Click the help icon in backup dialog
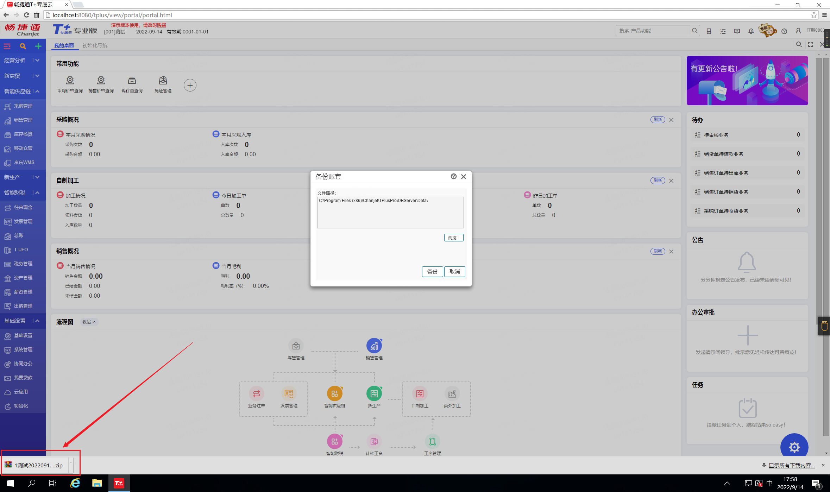The width and height of the screenshot is (830, 492). point(454,176)
